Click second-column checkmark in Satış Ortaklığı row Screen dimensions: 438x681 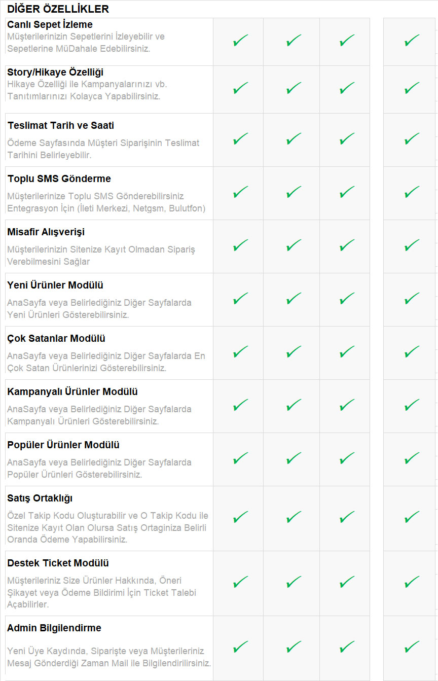click(294, 518)
